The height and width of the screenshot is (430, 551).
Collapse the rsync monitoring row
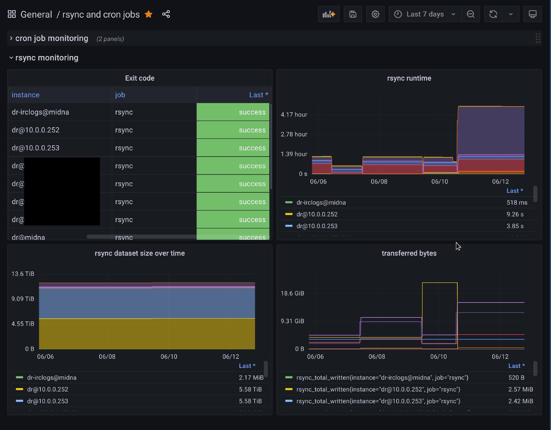click(x=47, y=58)
